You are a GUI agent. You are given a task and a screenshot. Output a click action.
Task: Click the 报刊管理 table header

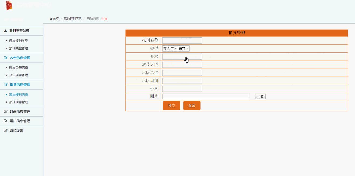(237, 33)
